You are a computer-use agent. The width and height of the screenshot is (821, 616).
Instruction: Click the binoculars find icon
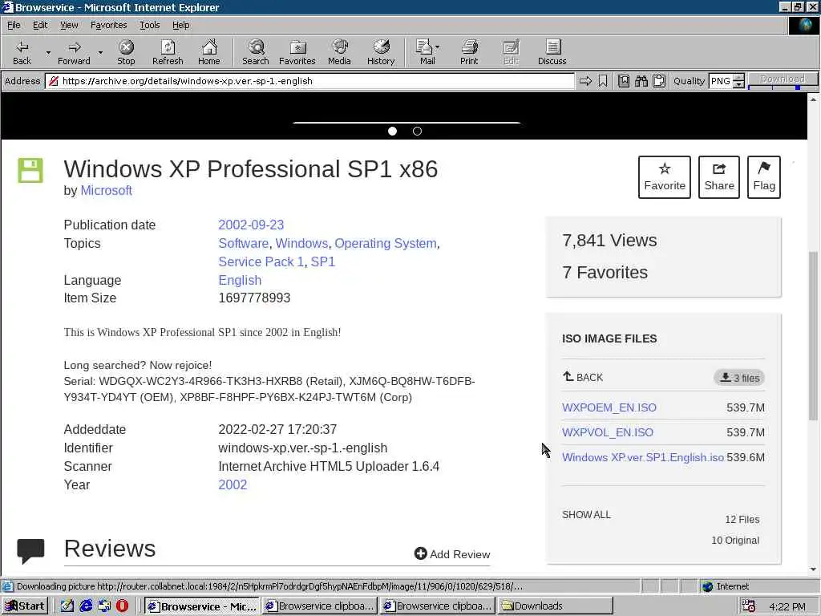(x=641, y=81)
